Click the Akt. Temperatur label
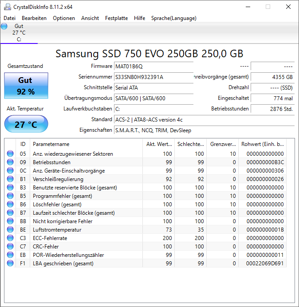 click(x=25, y=109)
